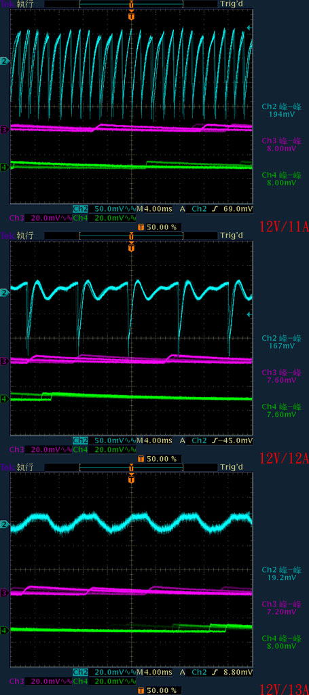
Task: Click the Ch3 ground marker in 12V/11A capture
Action: coord(5,130)
